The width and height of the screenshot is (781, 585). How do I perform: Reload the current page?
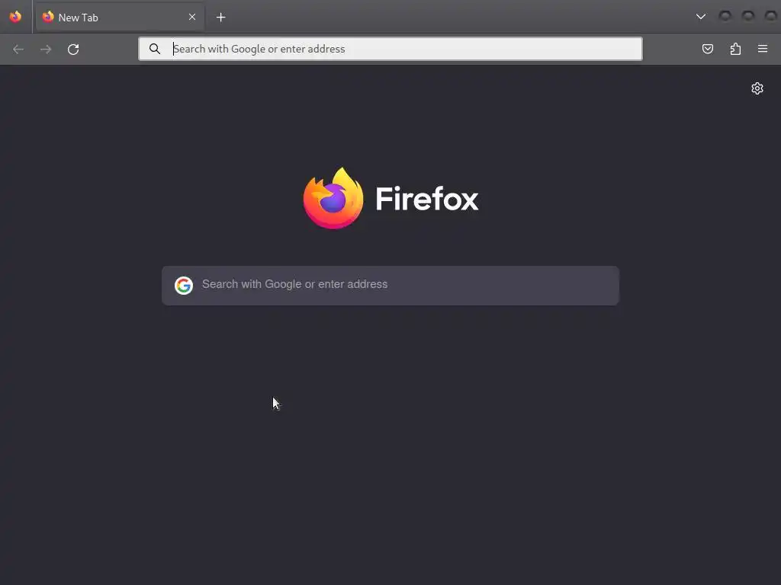point(73,50)
